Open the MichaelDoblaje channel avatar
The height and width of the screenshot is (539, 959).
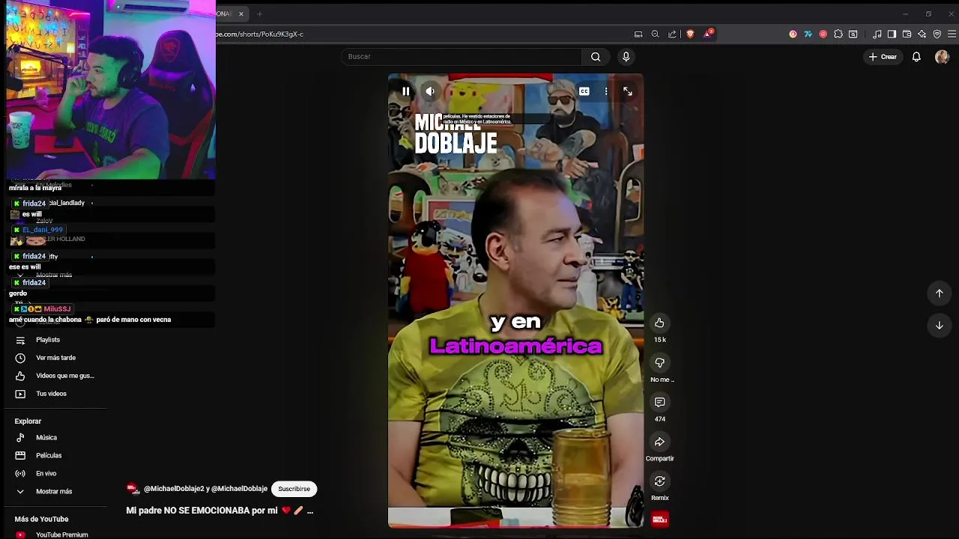133,489
